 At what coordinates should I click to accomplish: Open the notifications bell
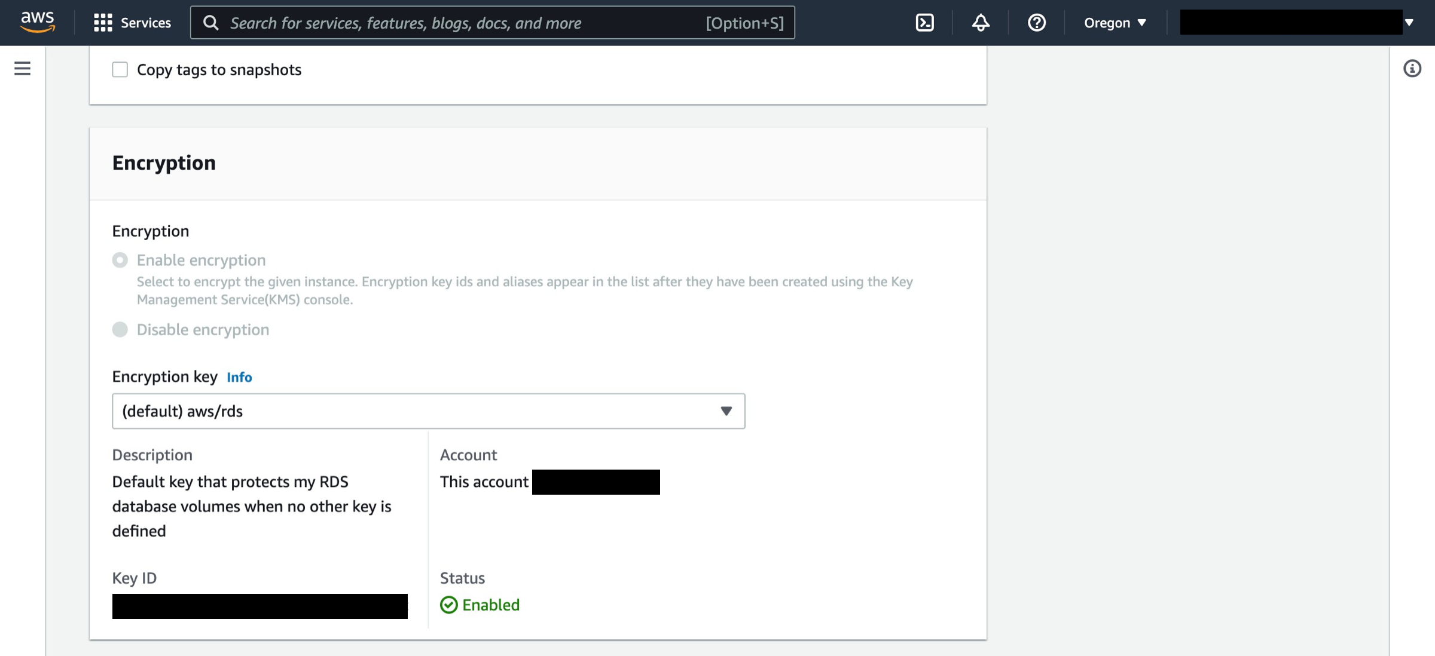pyautogui.click(x=981, y=23)
